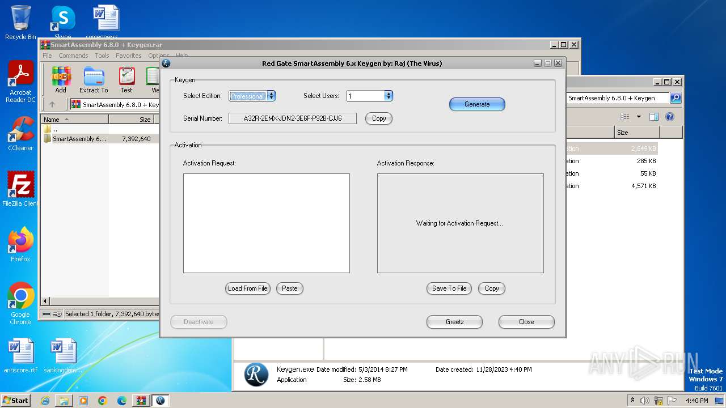The height and width of the screenshot is (408, 726).
Task: Switch to WinRAR taskbar button
Action: [141, 401]
